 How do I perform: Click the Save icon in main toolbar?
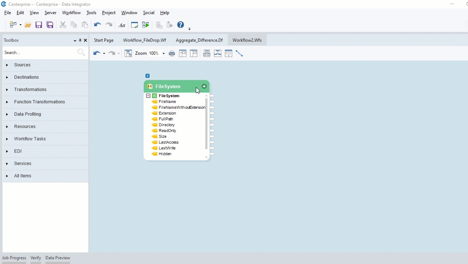[39, 25]
